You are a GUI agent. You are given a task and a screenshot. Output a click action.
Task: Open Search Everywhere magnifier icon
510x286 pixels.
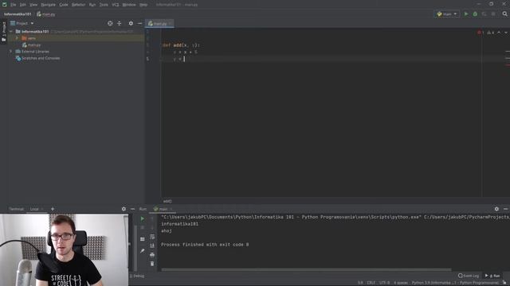tap(504, 14)
